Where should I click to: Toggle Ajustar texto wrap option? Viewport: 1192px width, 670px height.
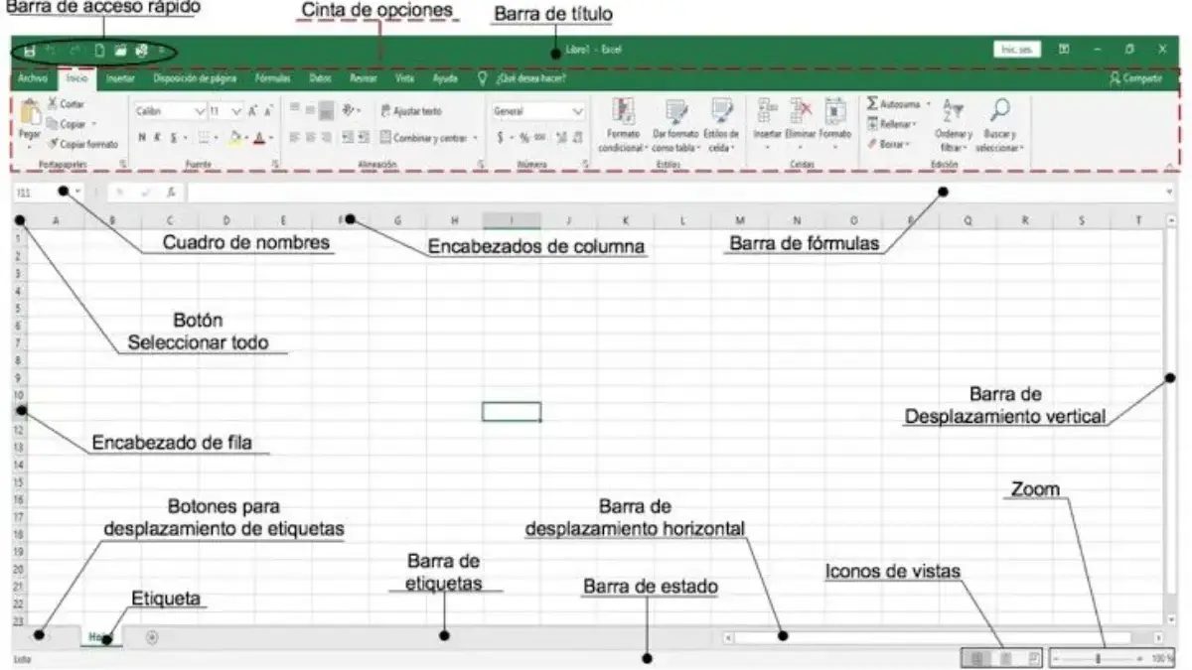411,111
